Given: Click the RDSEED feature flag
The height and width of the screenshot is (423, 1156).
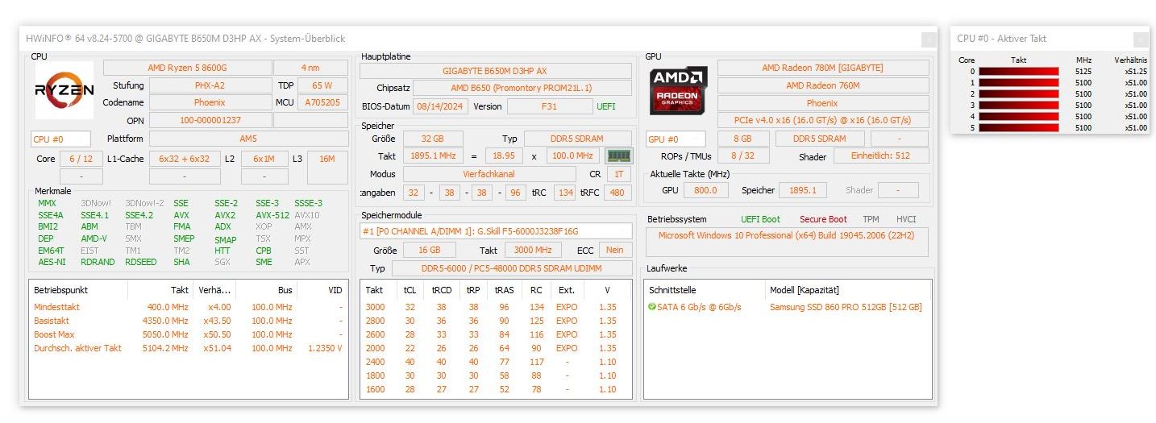Looking at the screenshot, I should point(141,262).
